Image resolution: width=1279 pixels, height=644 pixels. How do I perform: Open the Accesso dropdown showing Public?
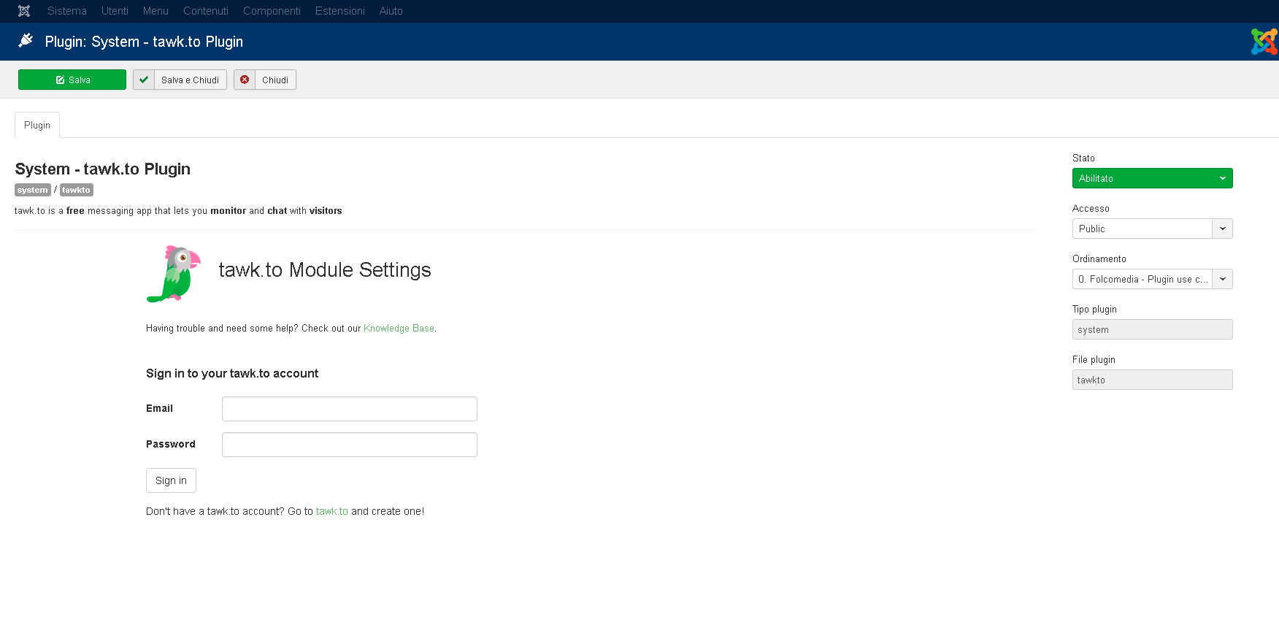(1152, 229)
